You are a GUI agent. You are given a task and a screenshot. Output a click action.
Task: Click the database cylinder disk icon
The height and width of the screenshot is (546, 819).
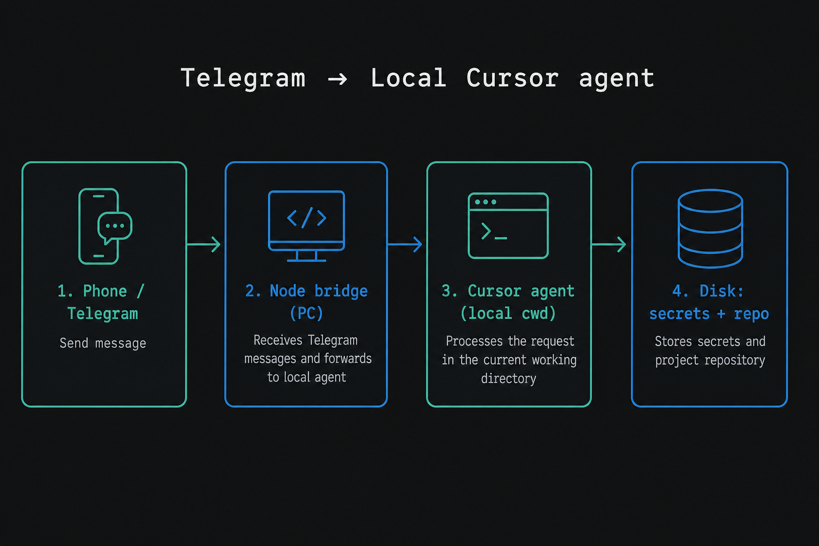point(710,228)
